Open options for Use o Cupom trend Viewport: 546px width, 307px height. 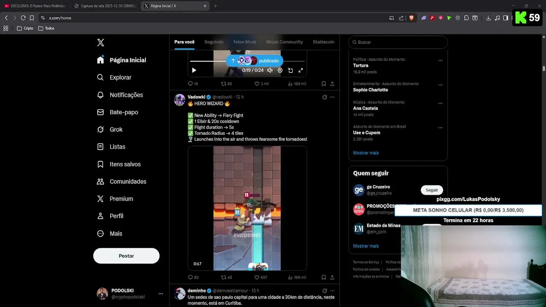[440, 127]
